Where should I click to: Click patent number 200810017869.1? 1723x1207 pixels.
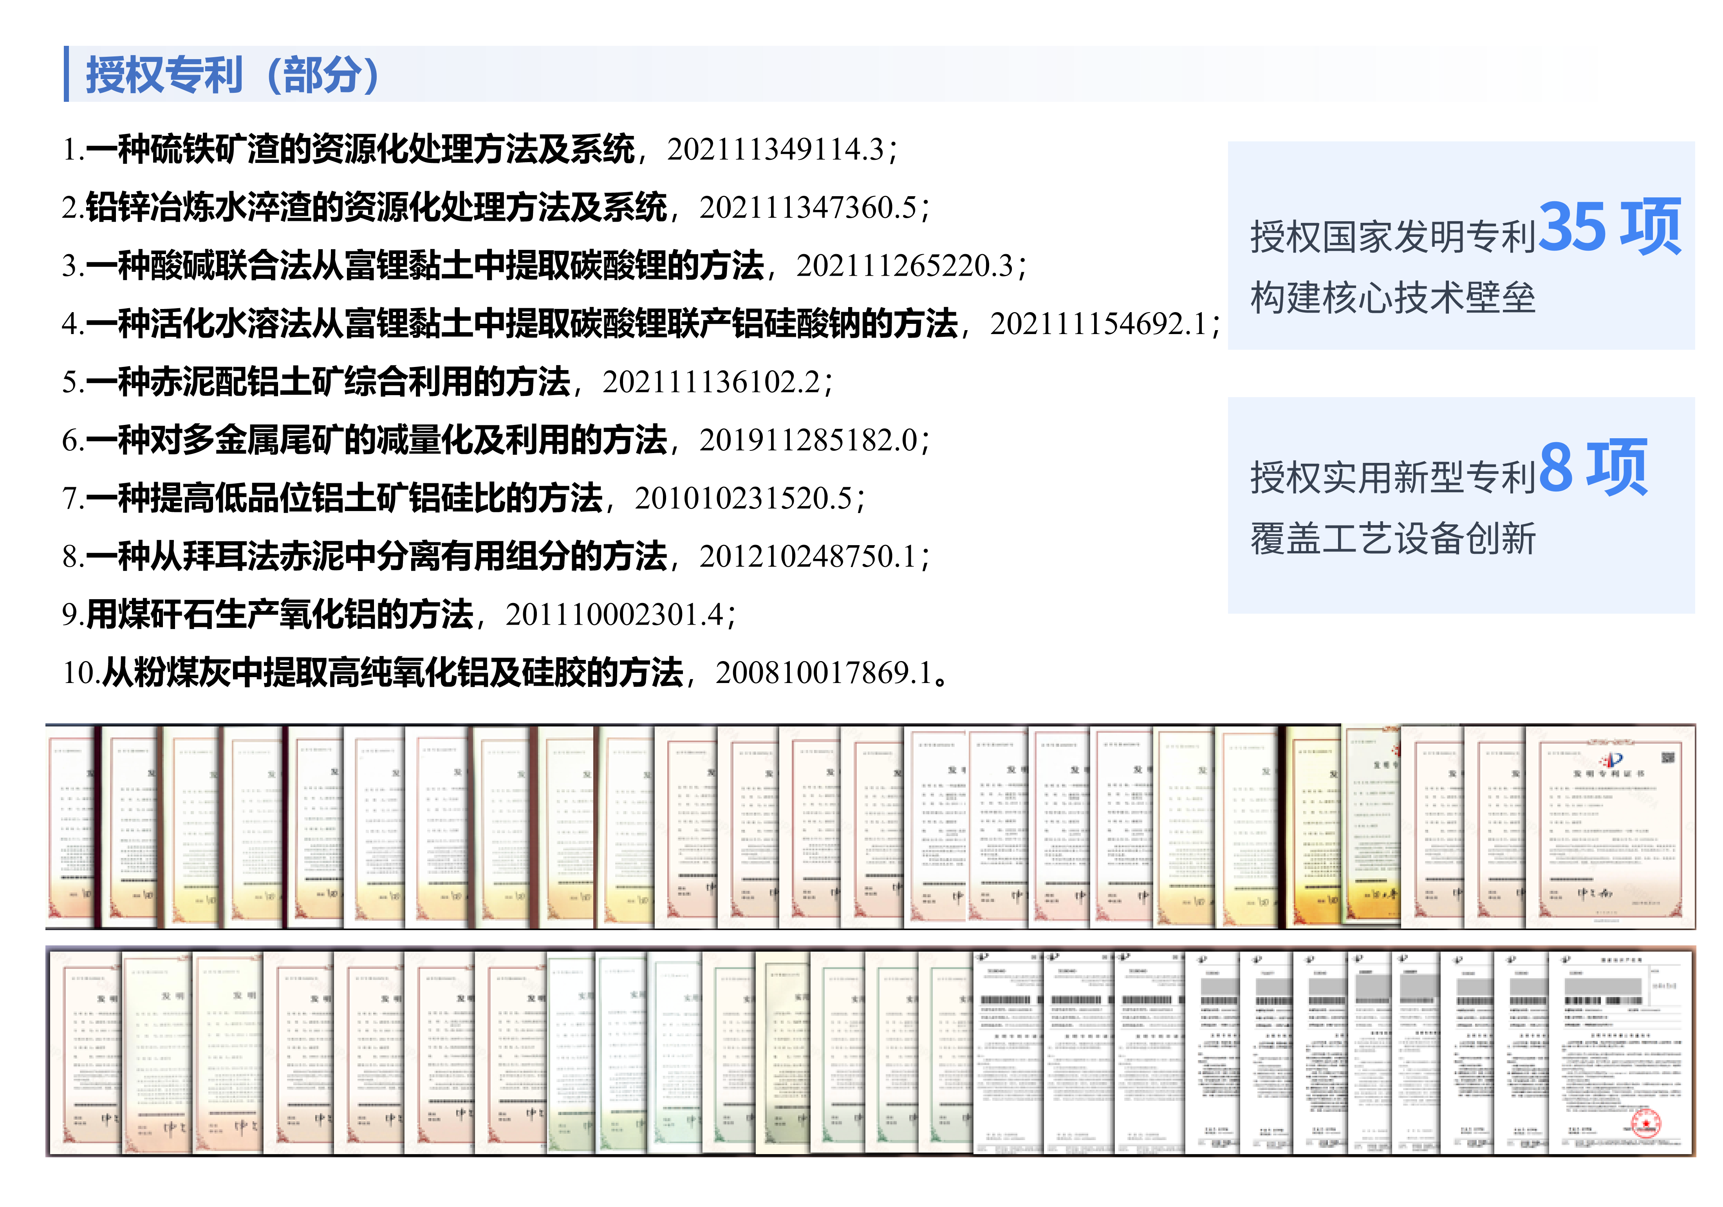pos(824,673)
